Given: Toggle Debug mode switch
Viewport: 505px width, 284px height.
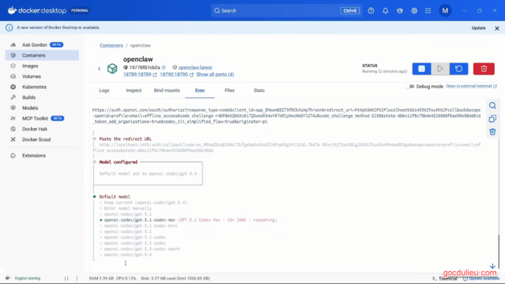Looking at the screenshot, I should coord(410,86).
